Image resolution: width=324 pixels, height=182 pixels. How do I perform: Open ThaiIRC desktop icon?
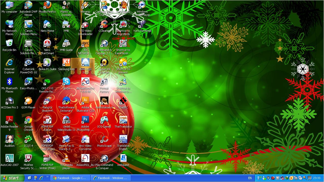pyautogui.click(x=123, y=103)
